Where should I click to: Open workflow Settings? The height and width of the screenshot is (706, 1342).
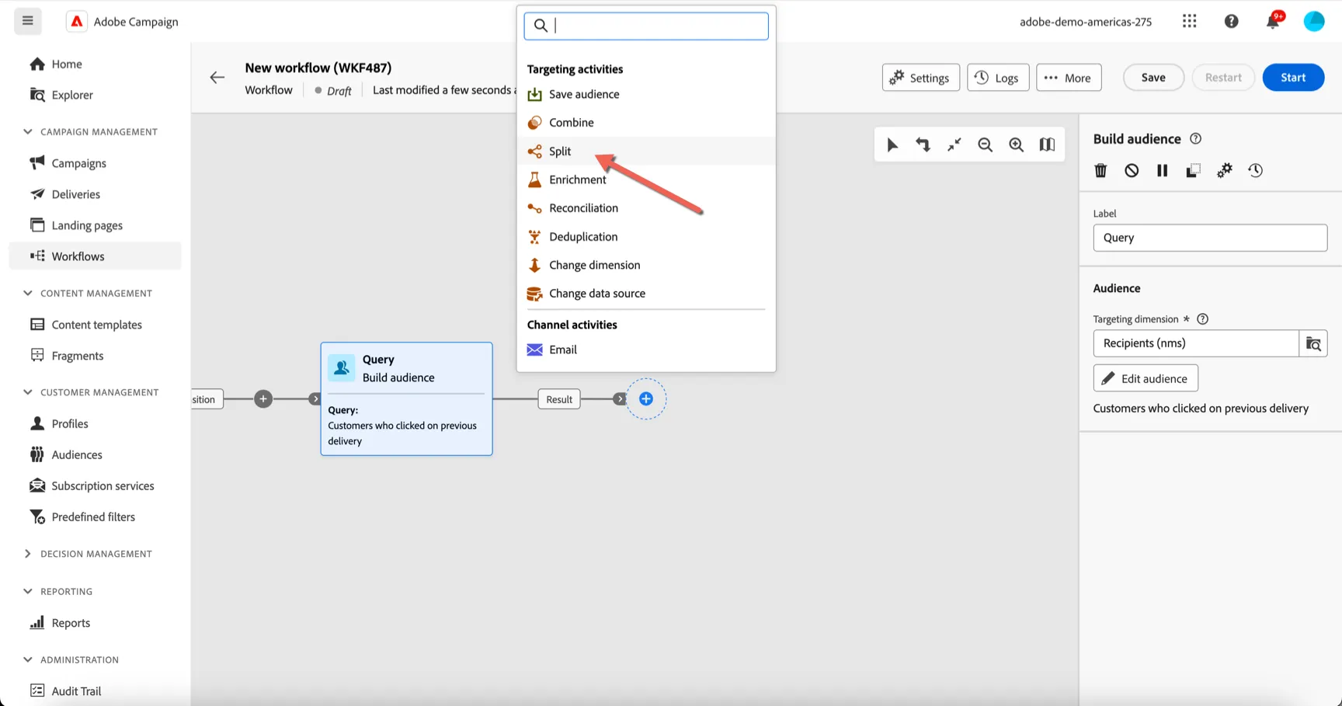point(920,77)
